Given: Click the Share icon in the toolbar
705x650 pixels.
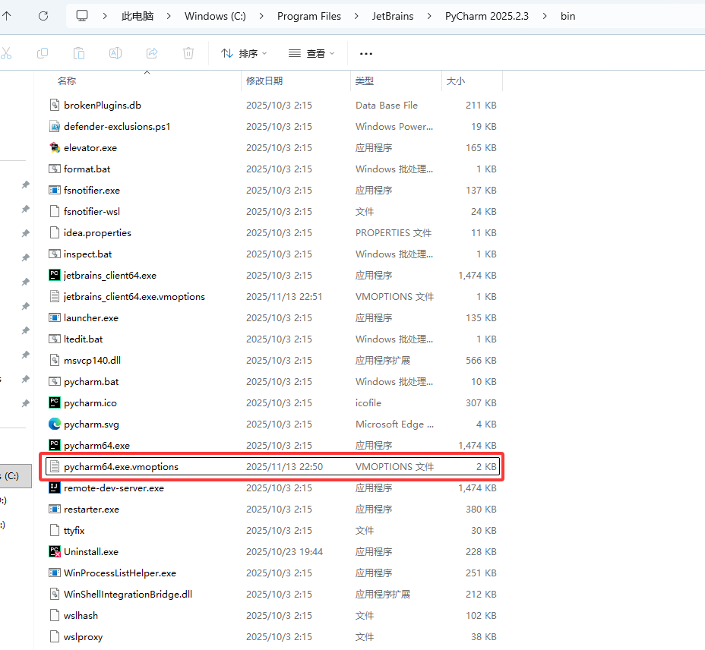Looking at the screenshot, I should [152, 53].
